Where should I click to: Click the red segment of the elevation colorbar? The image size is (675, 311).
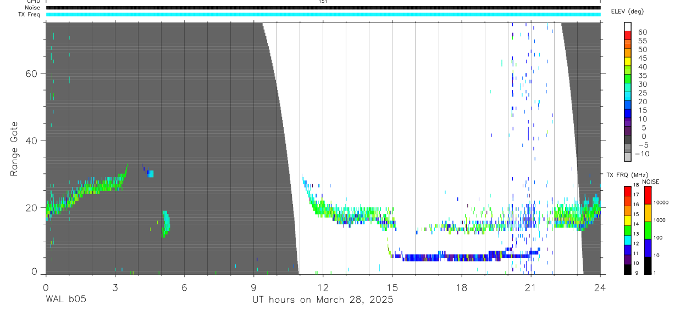point(628,35)
